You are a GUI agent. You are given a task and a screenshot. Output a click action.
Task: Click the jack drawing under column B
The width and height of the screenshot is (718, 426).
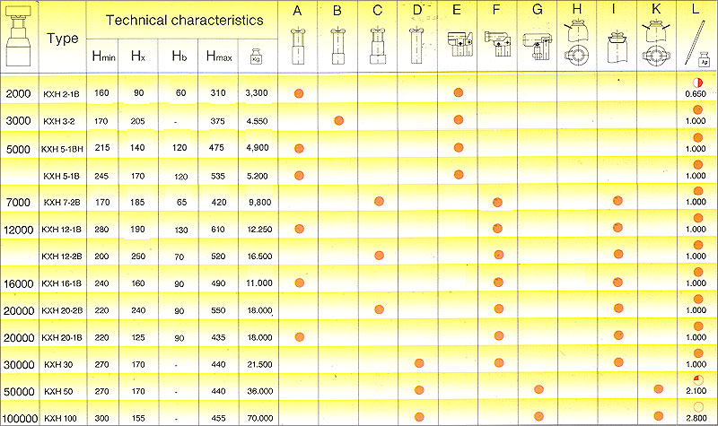[337, 46]
